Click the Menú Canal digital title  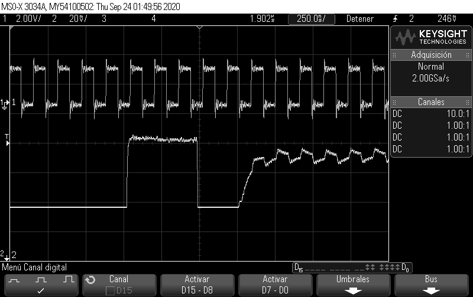[x=34, y=267]
